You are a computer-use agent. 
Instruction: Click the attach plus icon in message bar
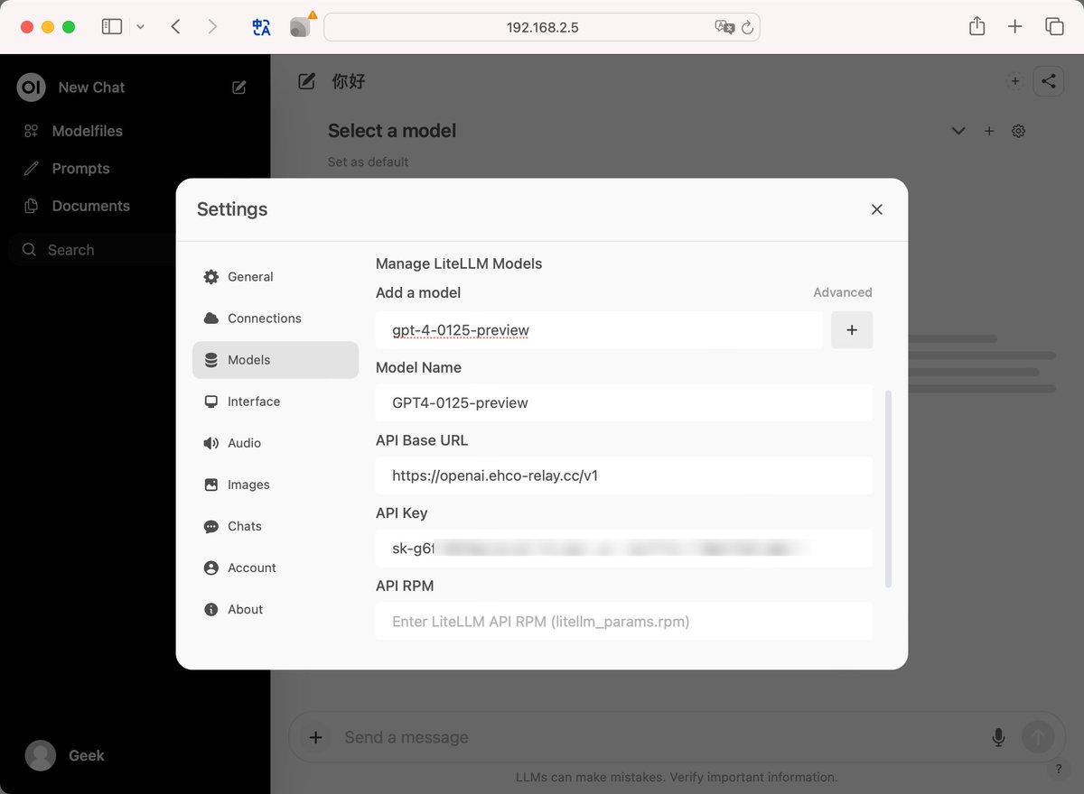pyautogui.click(x=315, y=737)
